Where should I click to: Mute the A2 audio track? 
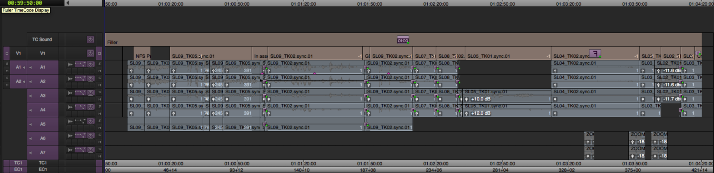(x=6, y=85)
